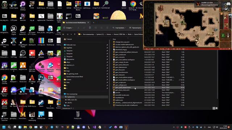Click Games in the address breadcrumb
Viewport: 232px width, 130px height.
[x=109, y=34]
